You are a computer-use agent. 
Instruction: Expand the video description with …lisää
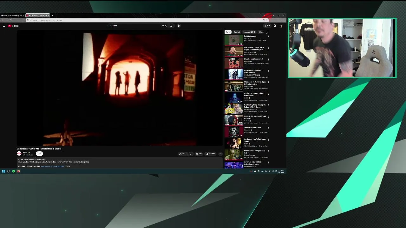coord(68,166)
